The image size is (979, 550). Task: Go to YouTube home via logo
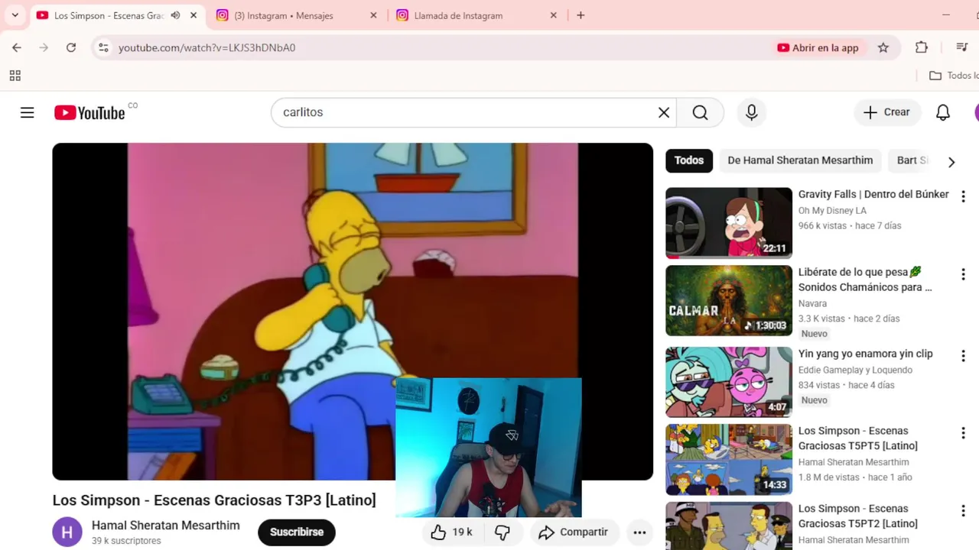pyautogui.click(x=89, y=113)
